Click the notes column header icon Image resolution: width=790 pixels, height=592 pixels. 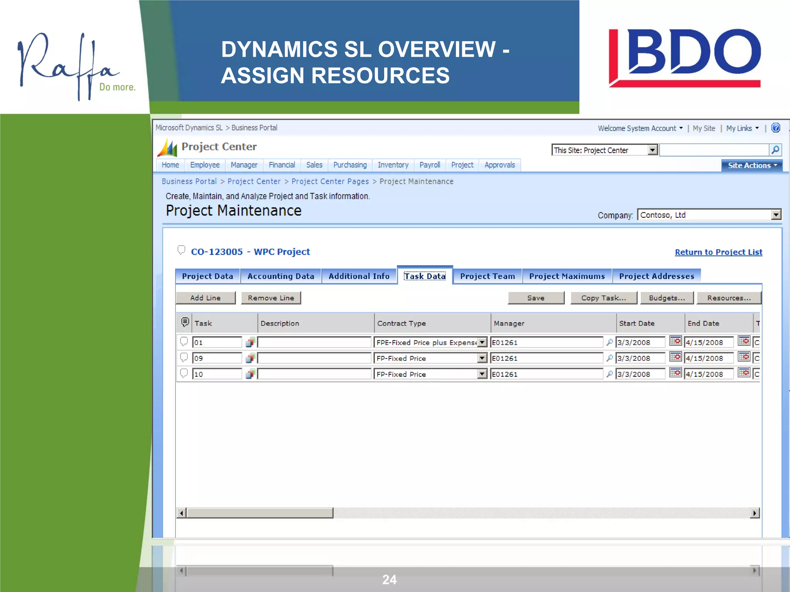pos(185,322)
